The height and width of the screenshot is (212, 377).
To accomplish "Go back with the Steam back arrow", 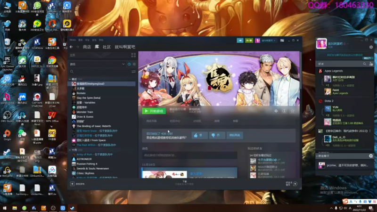I will tap(71, 47).
